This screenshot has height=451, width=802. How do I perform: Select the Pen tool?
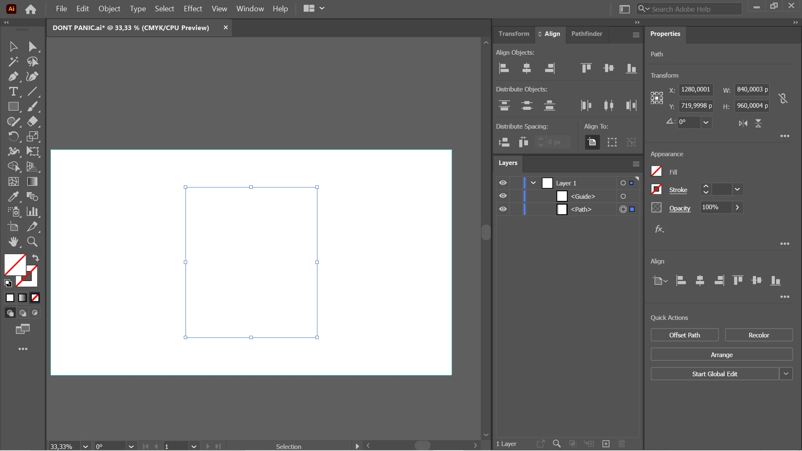click(13, 77)
